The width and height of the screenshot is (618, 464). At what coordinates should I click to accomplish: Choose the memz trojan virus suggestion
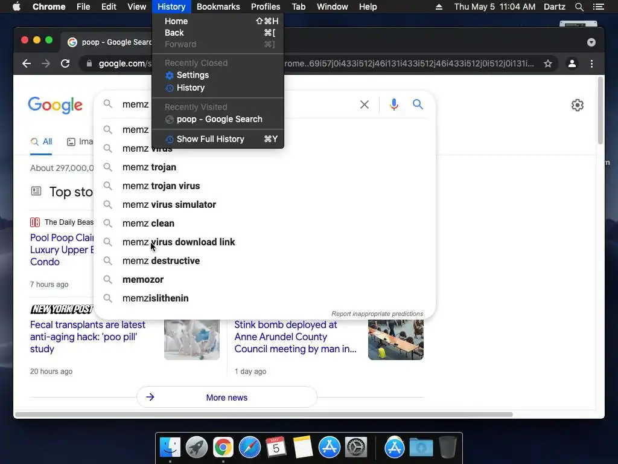tap(264, 186)
